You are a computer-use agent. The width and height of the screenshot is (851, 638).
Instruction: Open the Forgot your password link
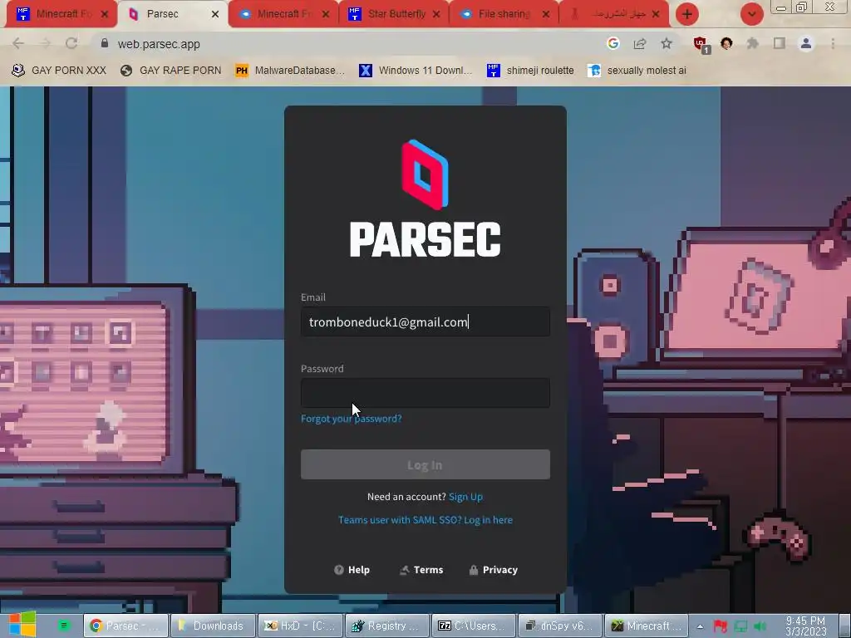[352, 419]
